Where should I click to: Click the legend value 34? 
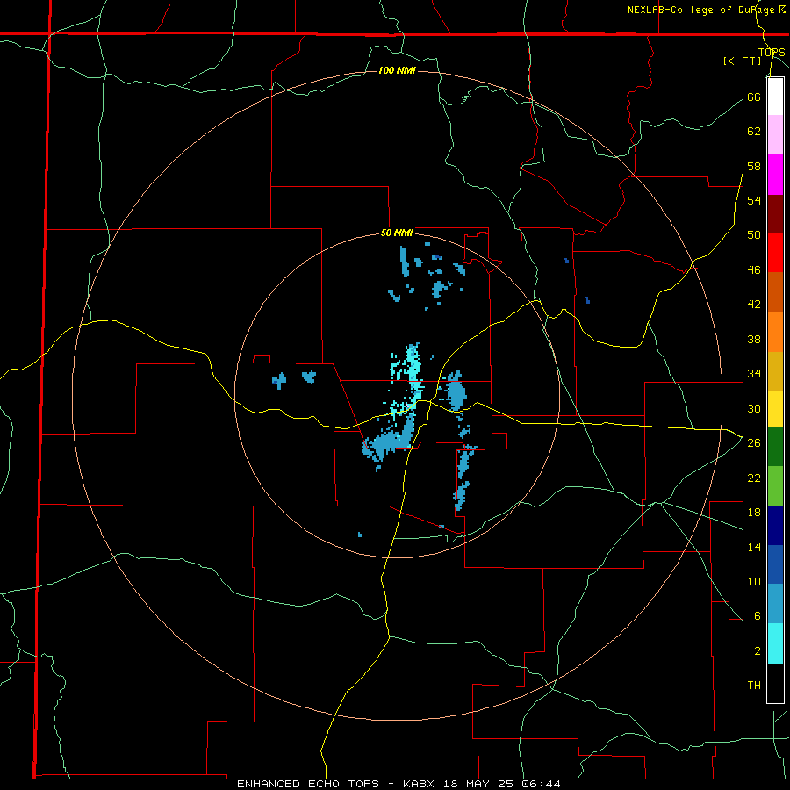[754, 373]
